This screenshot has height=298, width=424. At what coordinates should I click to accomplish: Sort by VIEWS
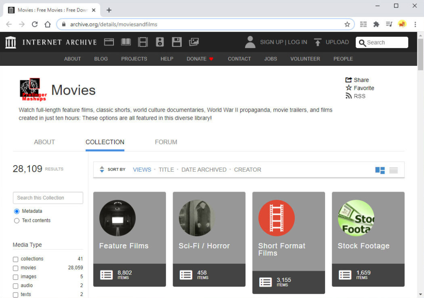point(142,170)
